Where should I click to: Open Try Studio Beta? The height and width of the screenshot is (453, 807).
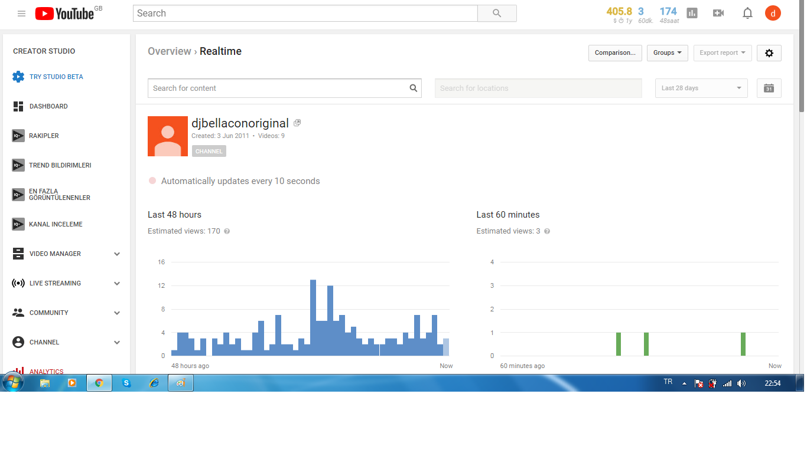tap(56, 77)
